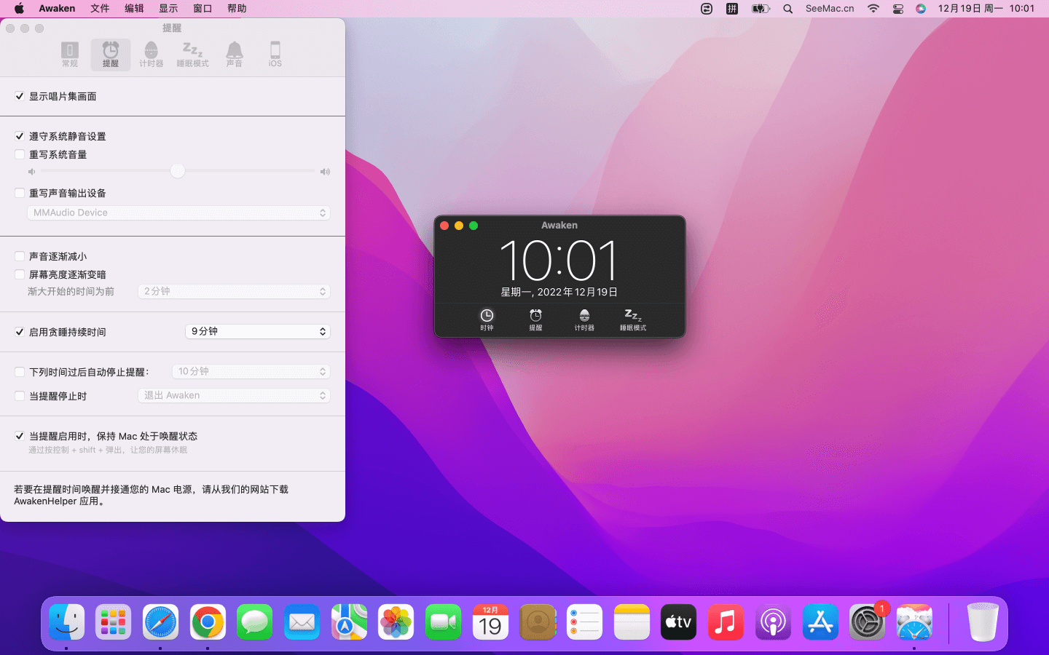
Task: Open the iOS preferences pane
Action: tap(275, 55)
